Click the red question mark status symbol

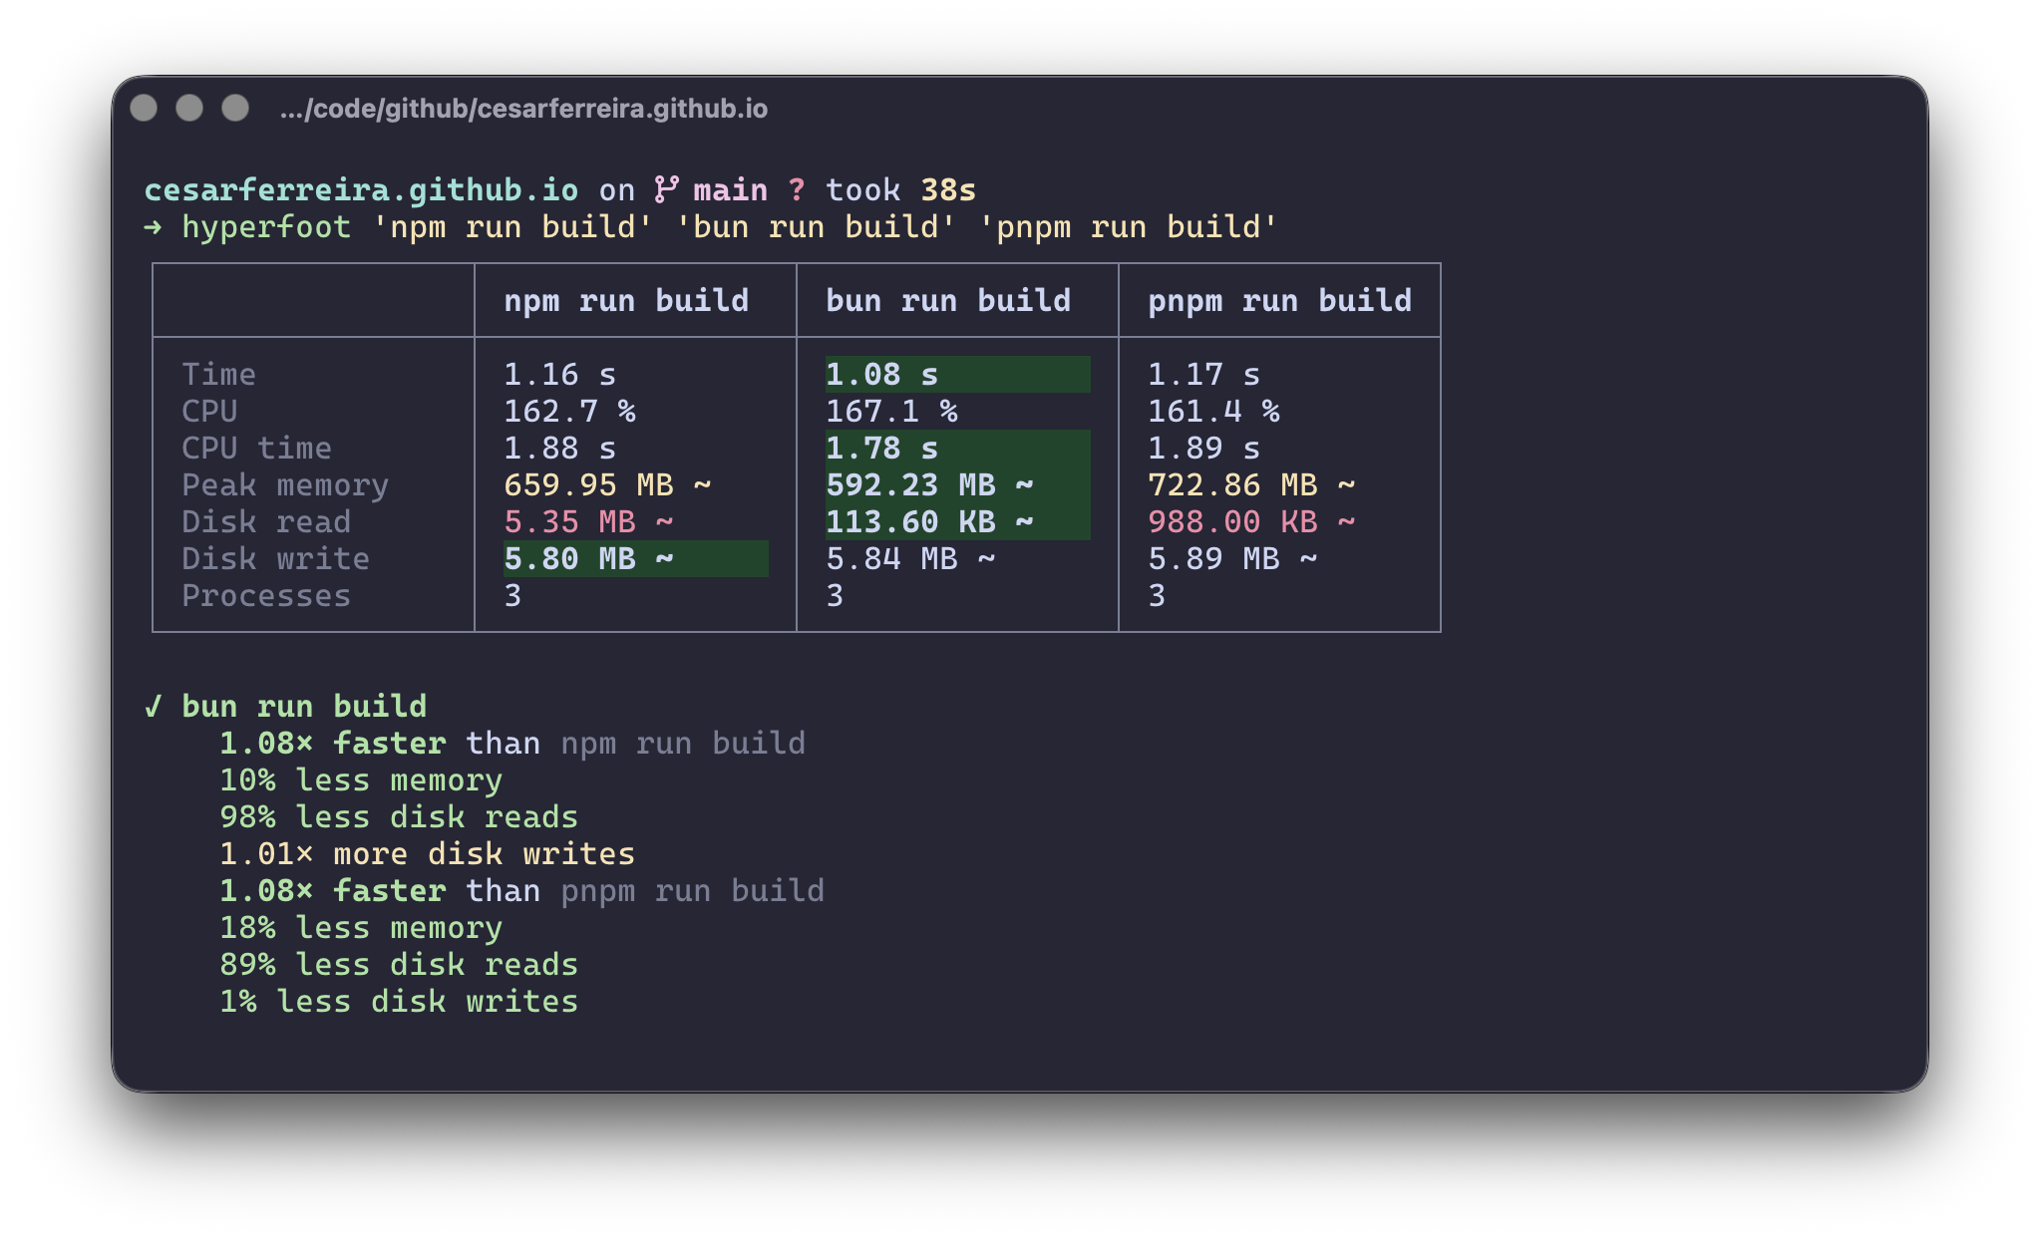pyautogui.click(x=796, y=189)
